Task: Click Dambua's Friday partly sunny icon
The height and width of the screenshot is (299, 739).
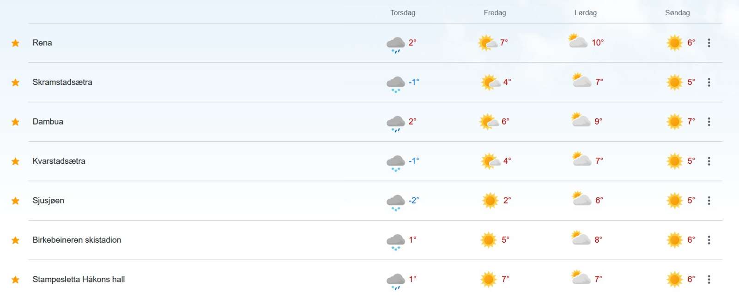Action: click(x=490, y=122)
